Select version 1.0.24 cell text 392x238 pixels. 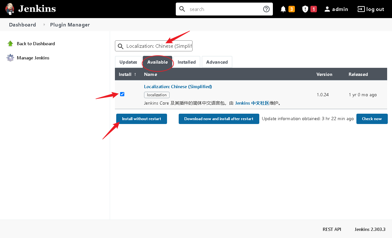point(323,95)
